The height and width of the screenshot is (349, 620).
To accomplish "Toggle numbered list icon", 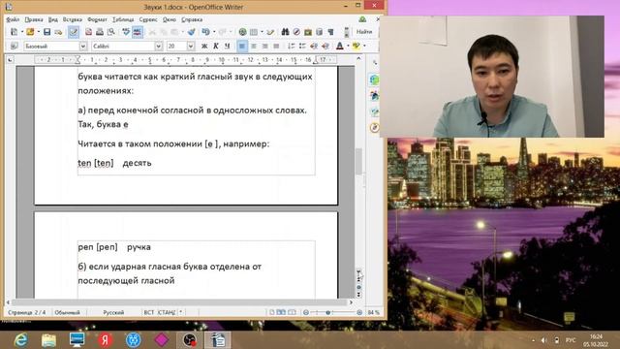I will pos(292,47).
